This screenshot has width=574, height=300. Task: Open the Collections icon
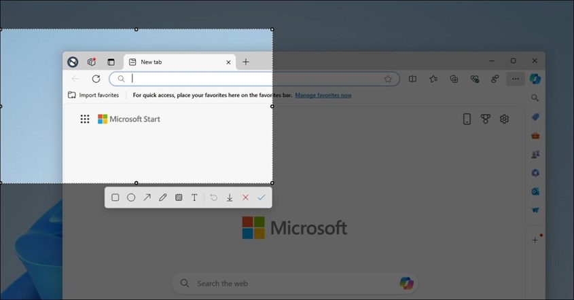454,79
